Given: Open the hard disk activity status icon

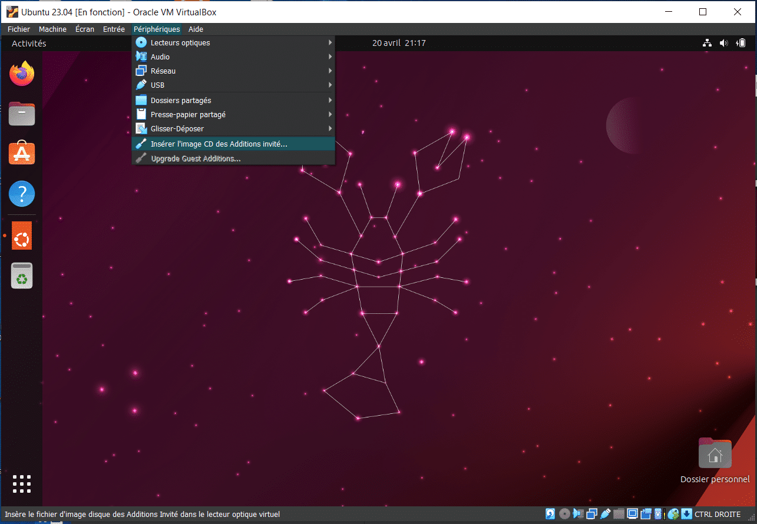Looking at the screenshot, I should [x=550, y=513].
